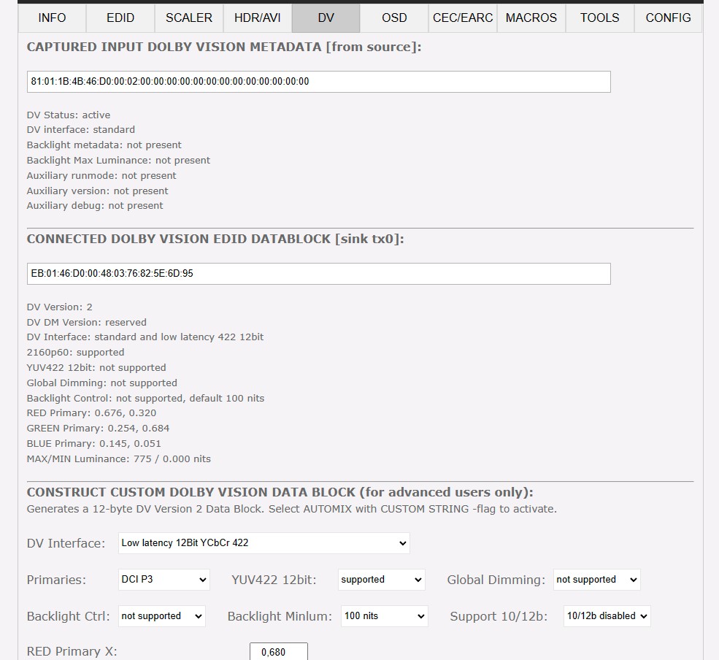Image resolution: width=719 pixels, height=660 pixels.
Task: Open the Global Dimming dropdown
Action: (596, 580)
